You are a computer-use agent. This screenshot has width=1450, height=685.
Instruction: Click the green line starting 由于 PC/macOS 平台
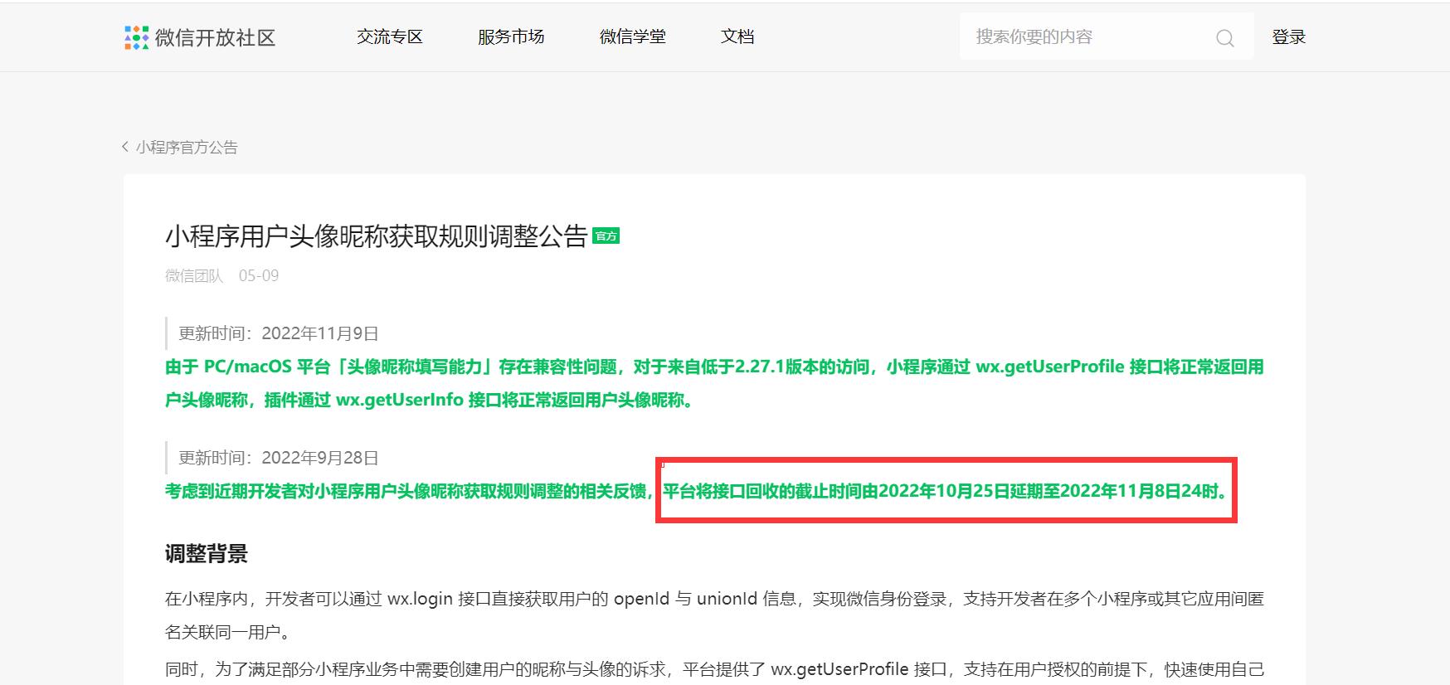(714, 367)
